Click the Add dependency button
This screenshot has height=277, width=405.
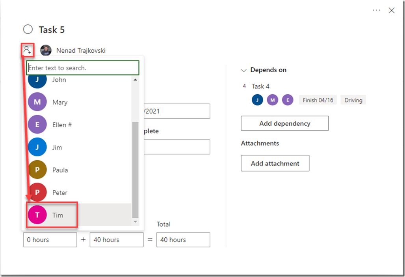[x=284, y=123]
